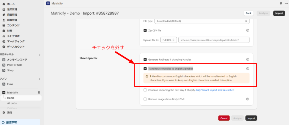Image resolution: width=289 pixels, height=125 pixels.
Task: Open daily Variant import limit link
Action: click(215, 90)
